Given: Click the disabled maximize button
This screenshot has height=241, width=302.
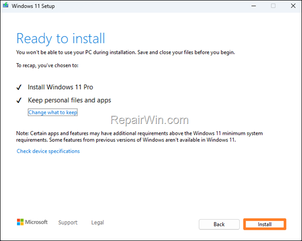Looking at the screenshot, I should coord(273,6).
